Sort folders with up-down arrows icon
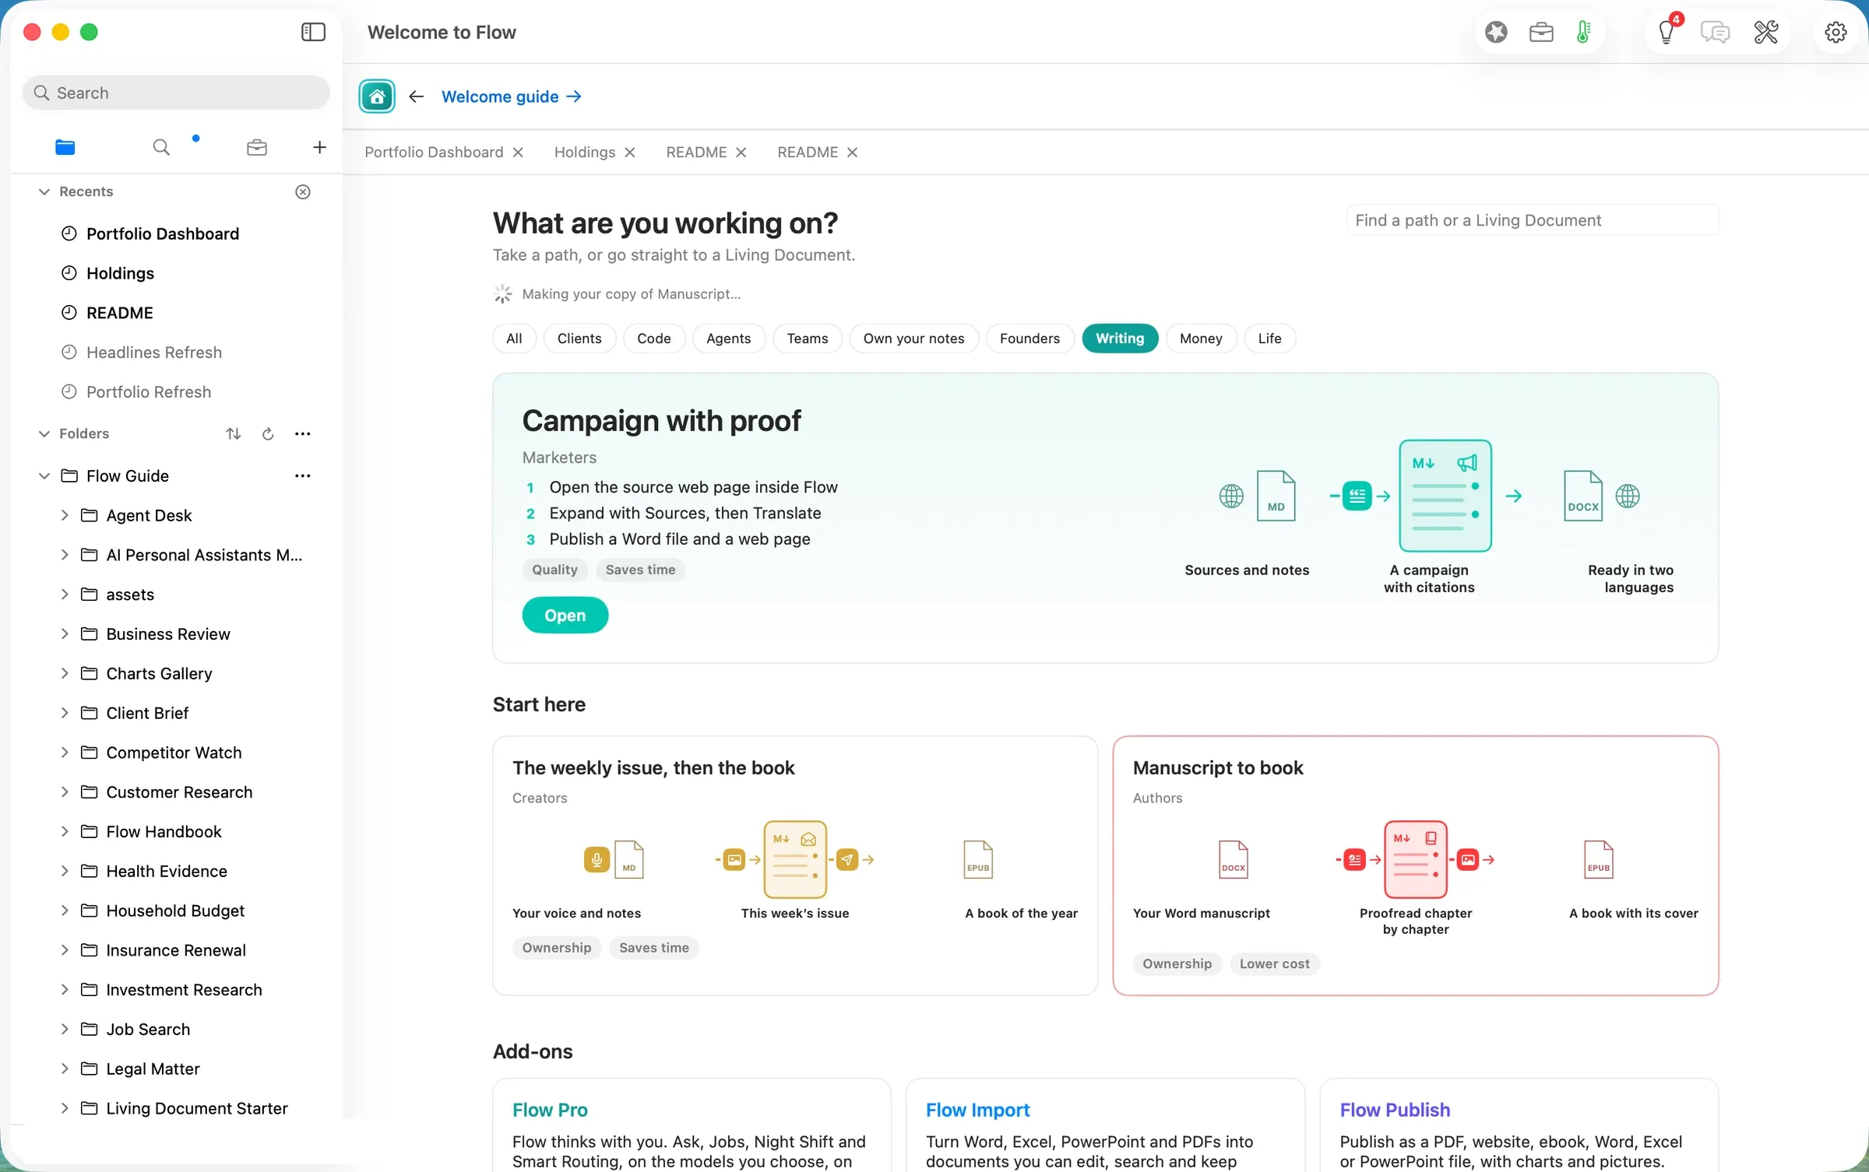 pyautogui.click(x=233, y=433)
